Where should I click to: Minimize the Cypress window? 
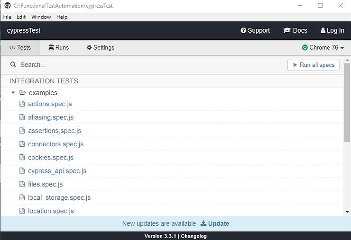click(x=300, y=5)
